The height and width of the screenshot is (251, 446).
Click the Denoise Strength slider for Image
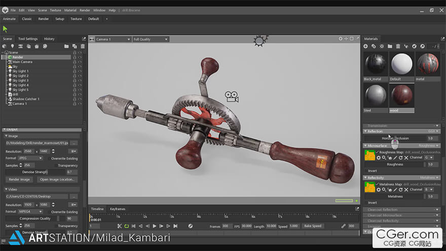(x=35, y=172)
